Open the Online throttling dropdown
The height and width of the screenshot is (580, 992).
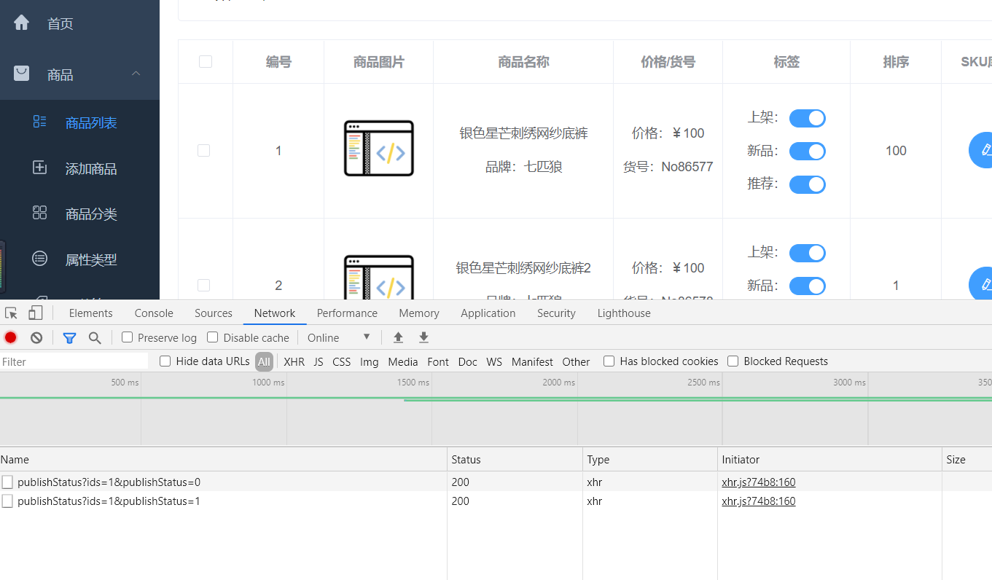click(339, 337)
